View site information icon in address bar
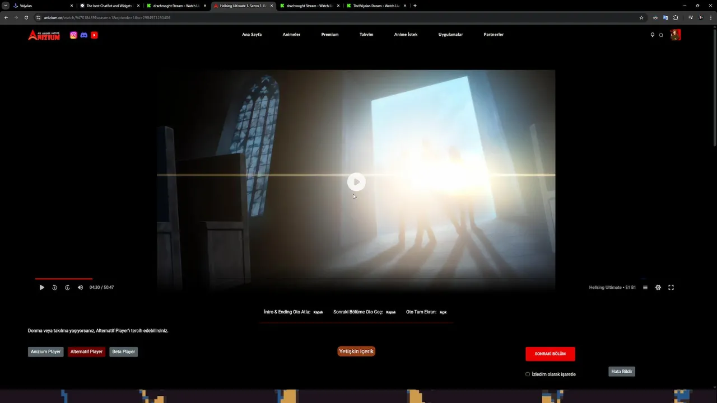The height and width of the screenshot is (403, 717). pos(39,17)
